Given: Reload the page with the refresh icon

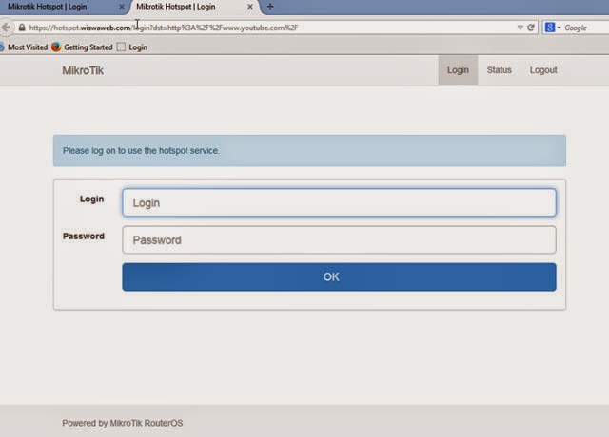Looking at the screenshot, I should point(531,28).
